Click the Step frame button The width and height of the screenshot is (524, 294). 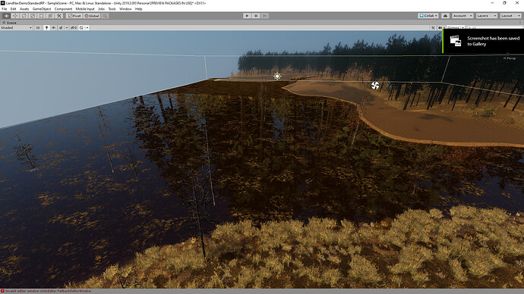point(264,16)
